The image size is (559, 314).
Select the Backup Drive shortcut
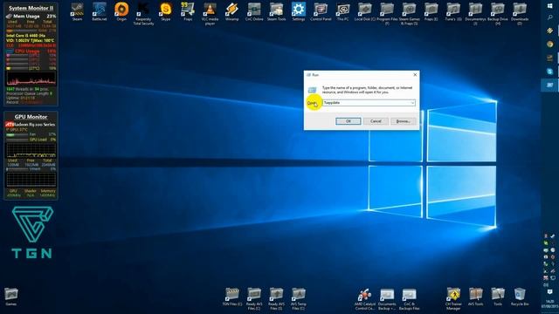[x=497, y=14]
